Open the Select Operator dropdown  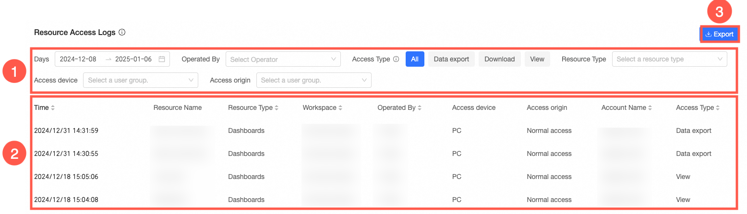click(283, 59)
